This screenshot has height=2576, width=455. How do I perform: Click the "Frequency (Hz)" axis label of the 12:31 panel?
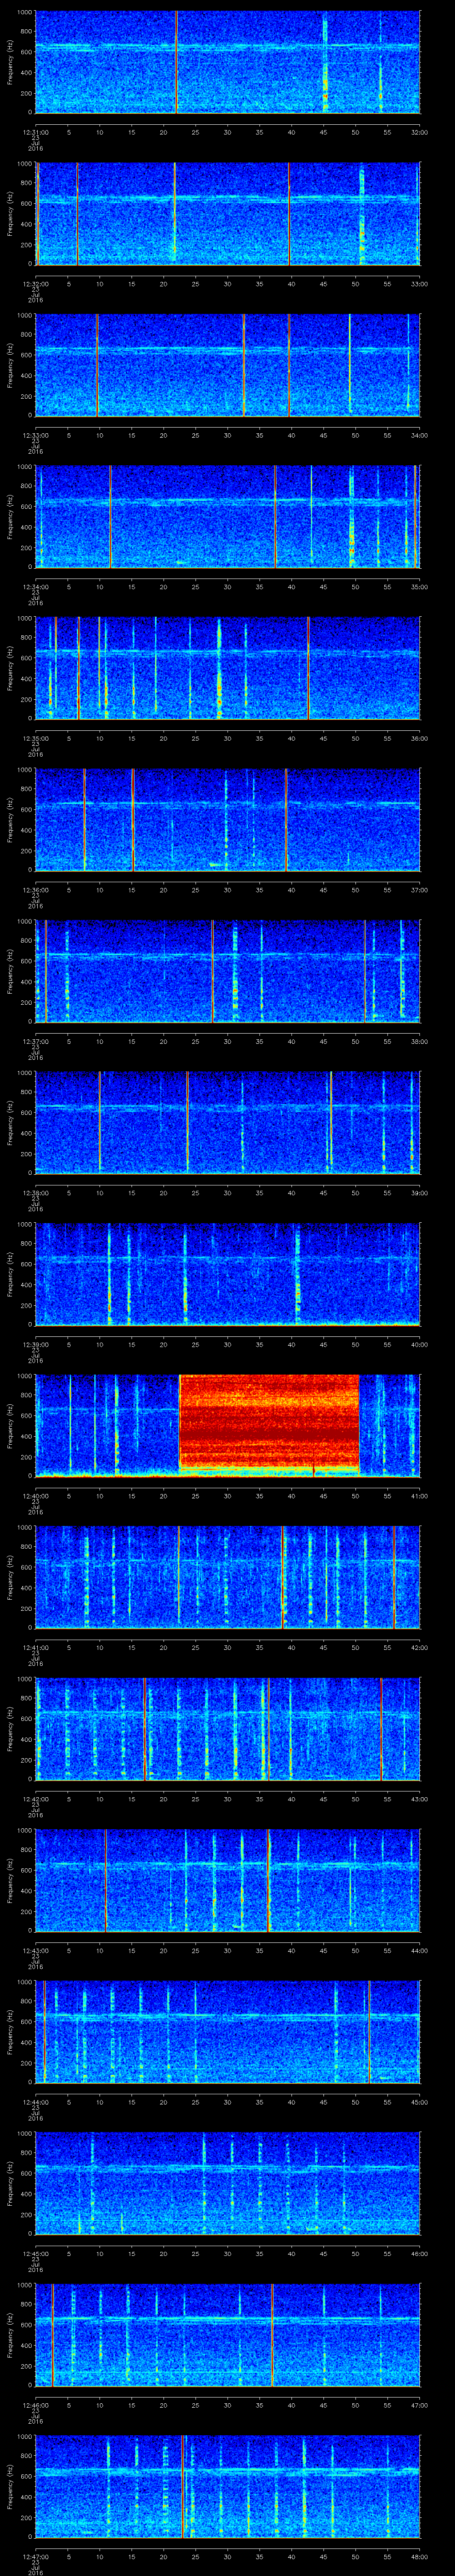[10, 62]
